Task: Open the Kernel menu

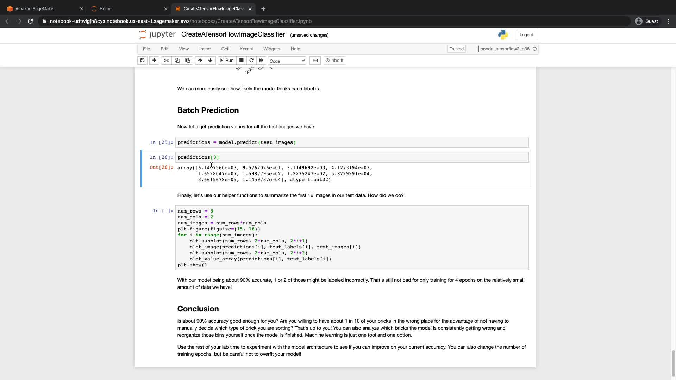Action: tap(246, 49)
